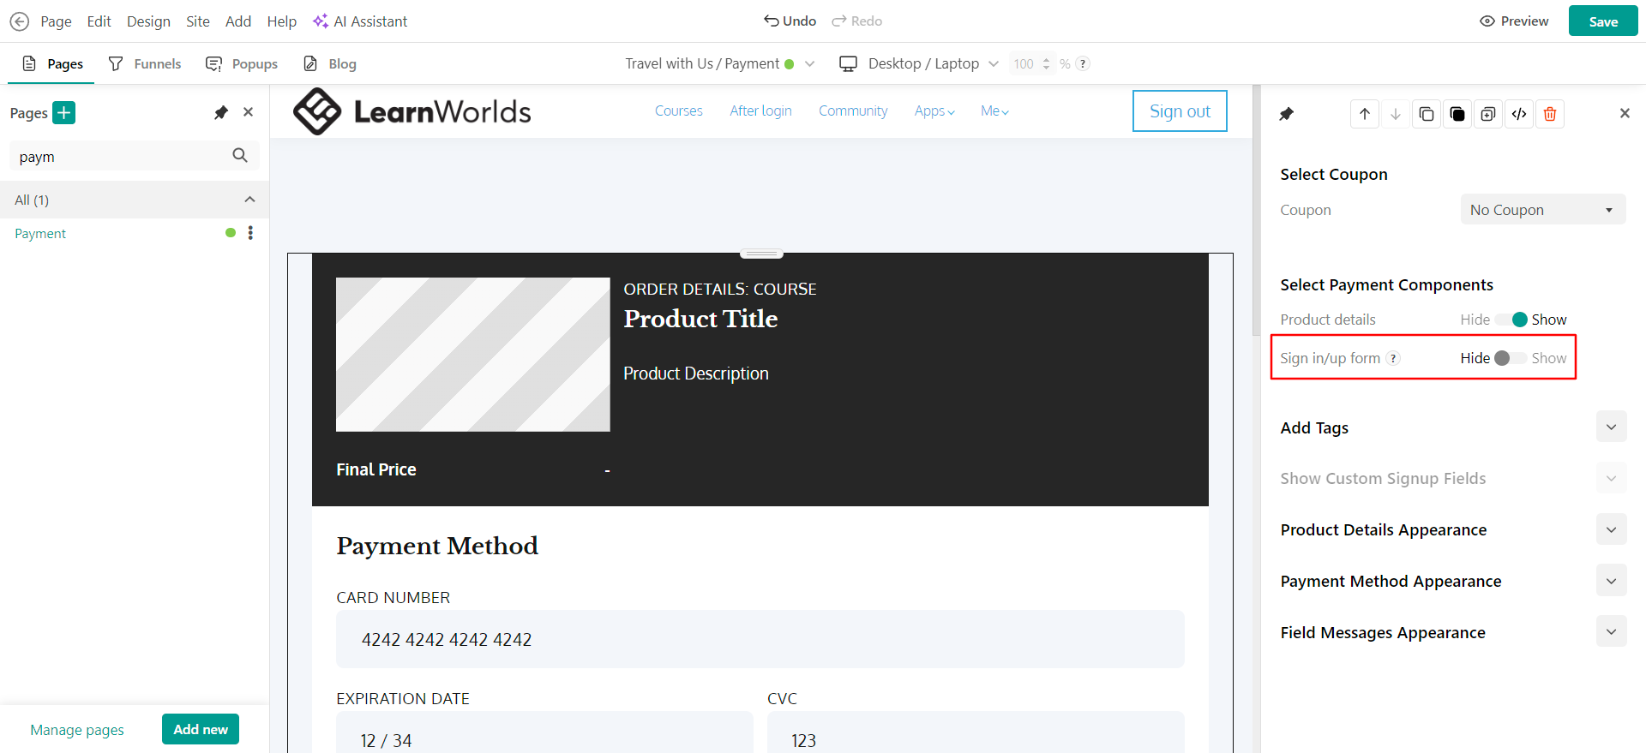Move section up with arrow icon
Screen dimensions: 1646x753
(1365, 114)
